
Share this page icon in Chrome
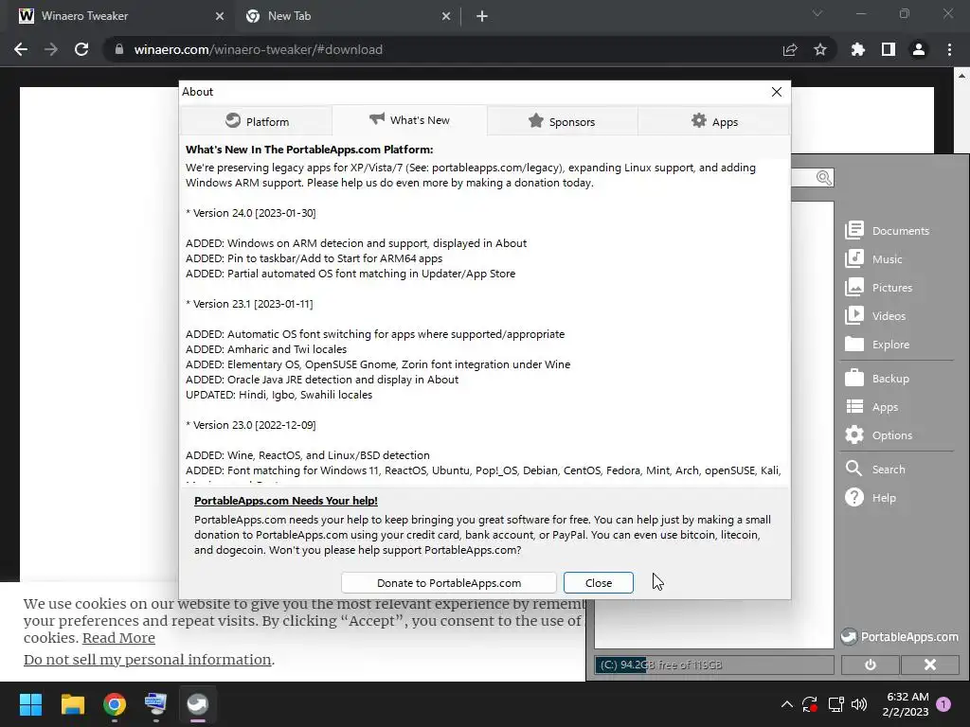point(790,49)
